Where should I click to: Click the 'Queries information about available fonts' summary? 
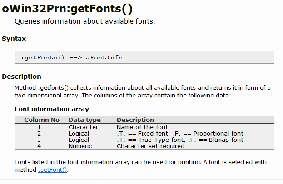coord(85,21)
